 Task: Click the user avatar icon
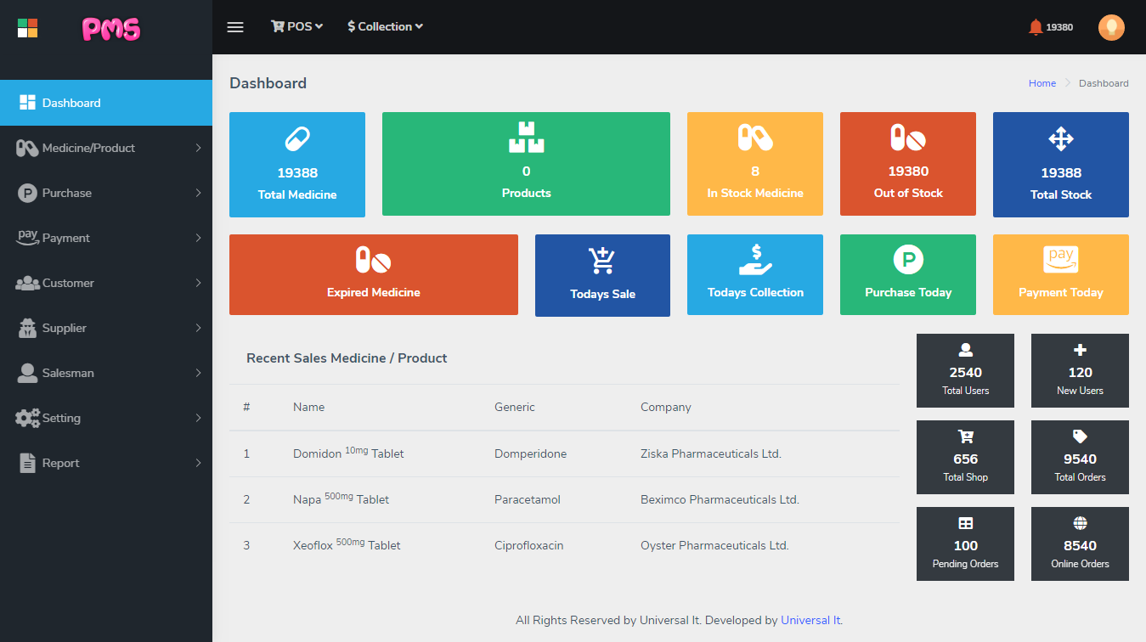tap(1111, 27)
